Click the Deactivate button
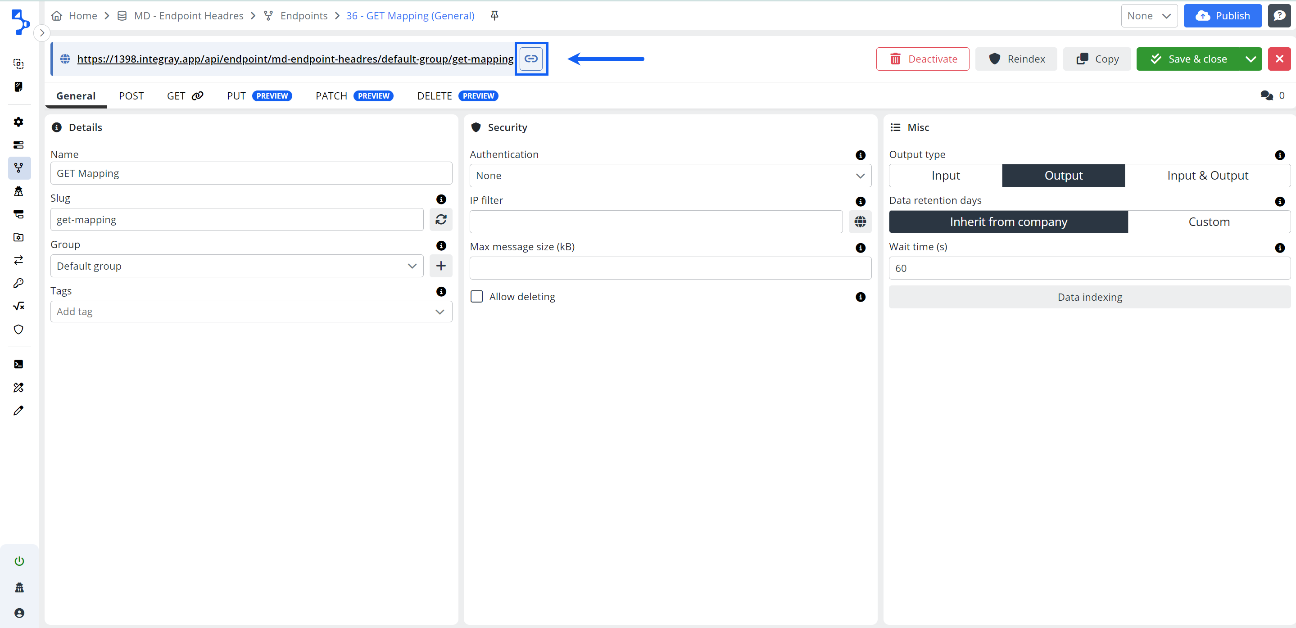Viewport: 1296px width, 628px height. tap(922, 59)
